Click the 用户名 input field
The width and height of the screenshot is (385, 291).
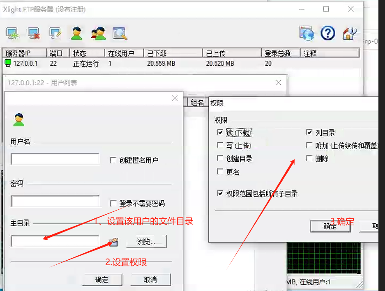[55, 159]
